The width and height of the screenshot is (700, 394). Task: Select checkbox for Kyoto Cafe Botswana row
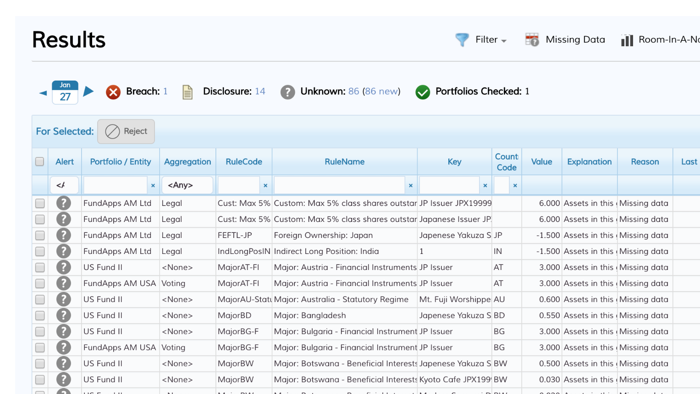(x=40, y=379)
